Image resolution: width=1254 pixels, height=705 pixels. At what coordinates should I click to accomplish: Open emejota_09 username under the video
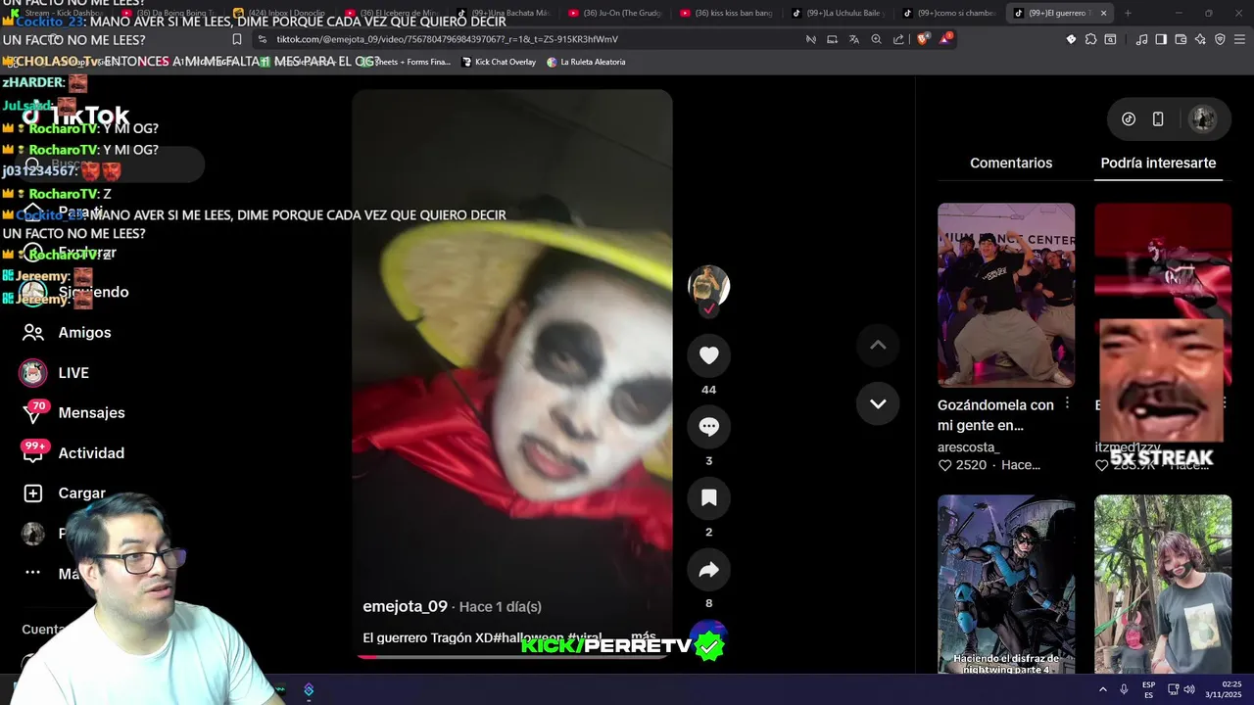point(405,607)
